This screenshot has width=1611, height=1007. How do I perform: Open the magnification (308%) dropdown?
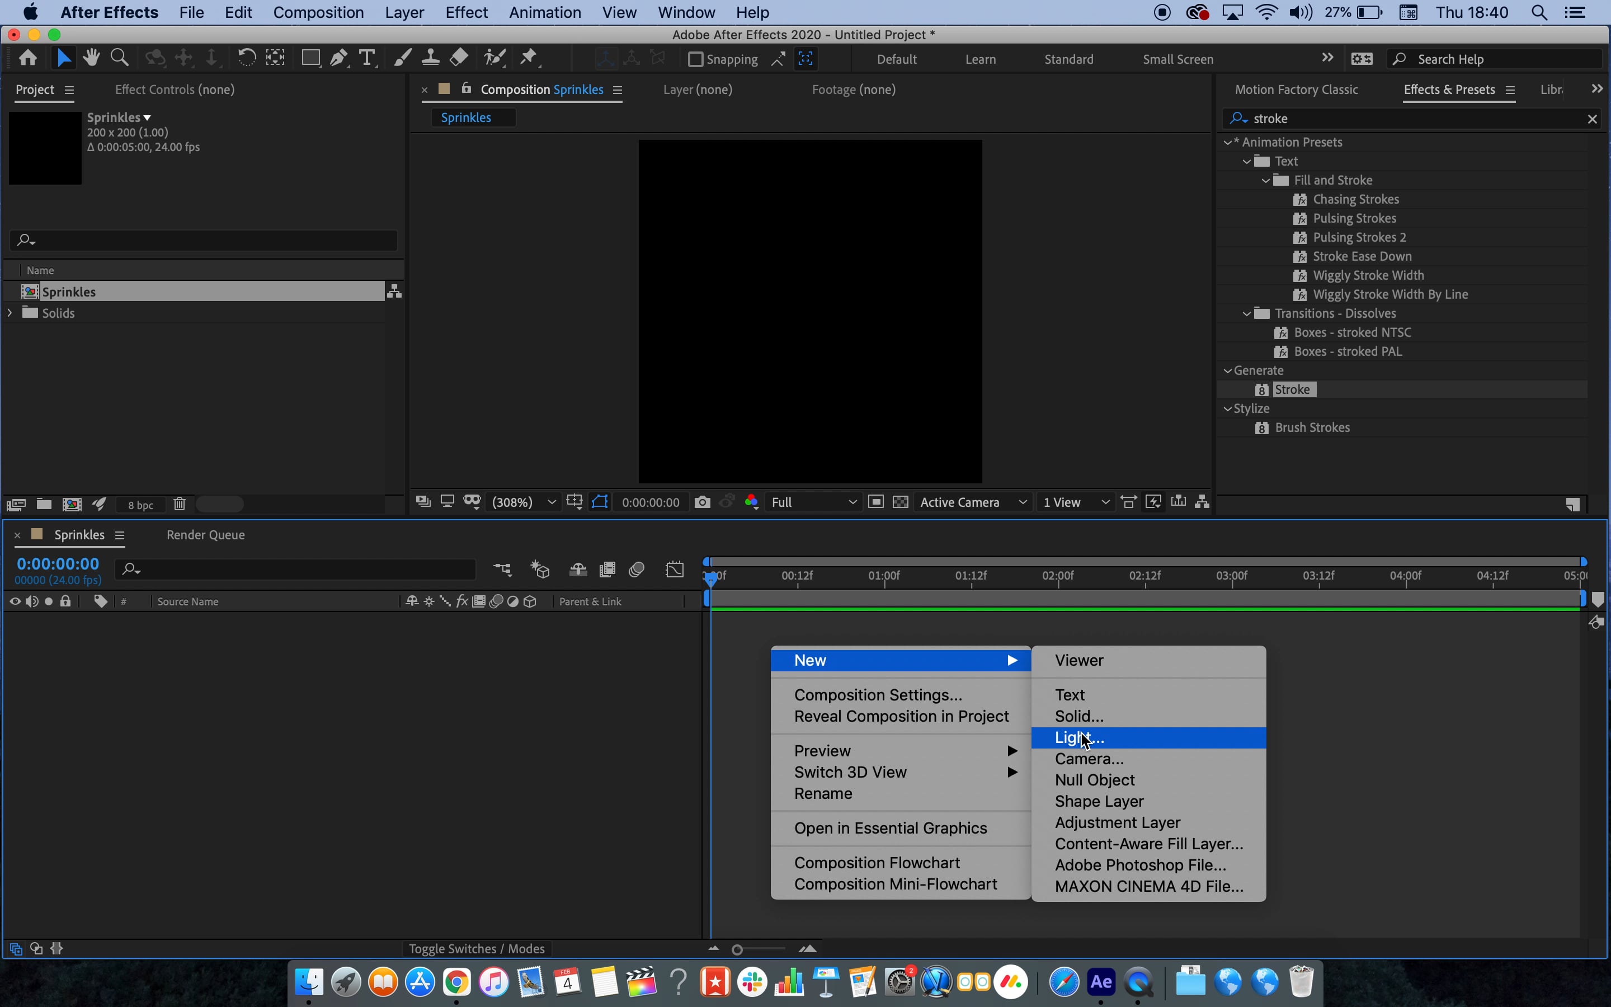point(523,502)
